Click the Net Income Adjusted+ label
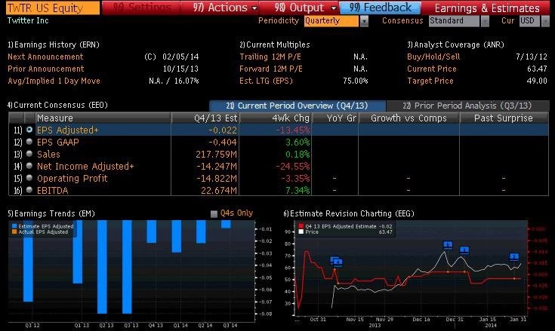Screen dimensions: 555x331 click(x=85, y=166)
